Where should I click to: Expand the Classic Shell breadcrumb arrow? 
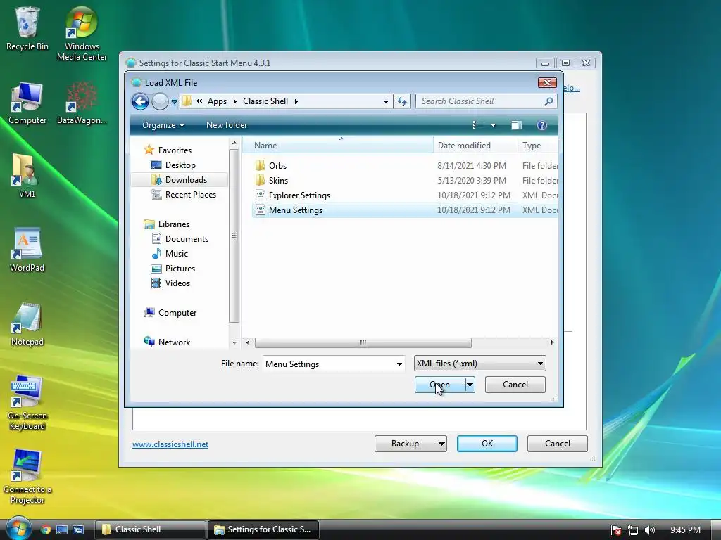point(296,101)
